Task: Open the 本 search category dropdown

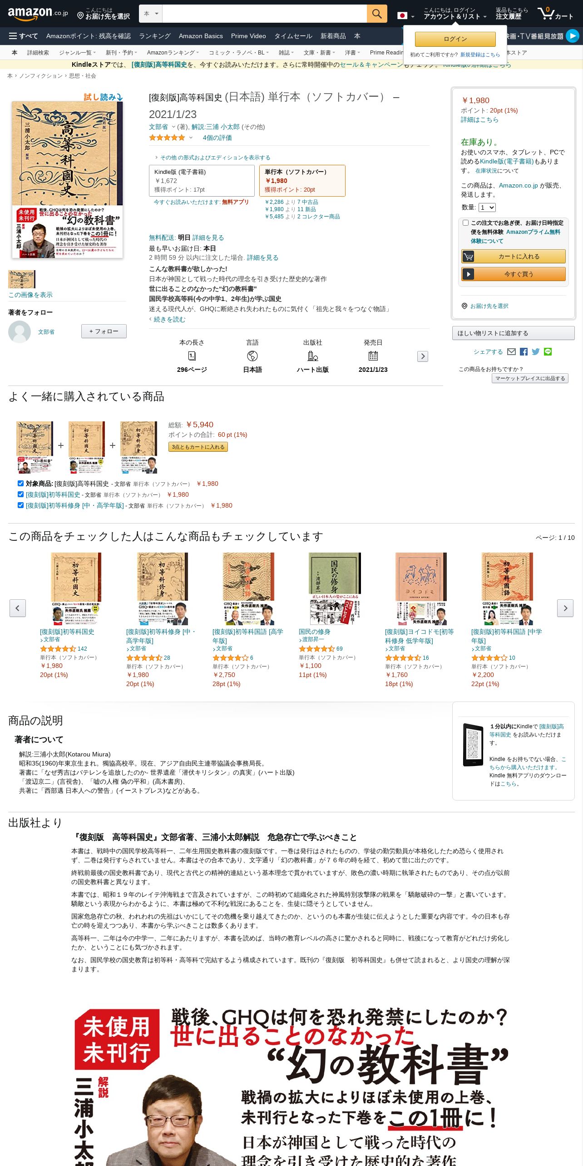Action: point(151,14)
